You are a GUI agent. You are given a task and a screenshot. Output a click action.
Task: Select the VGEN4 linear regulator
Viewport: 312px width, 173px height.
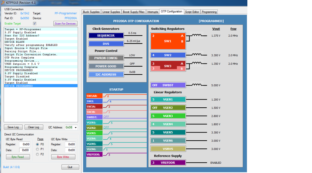coord(168,124)
